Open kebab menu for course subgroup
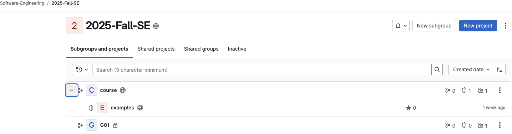The width and height of the screenshot is (512, 134). click(500, 90)
